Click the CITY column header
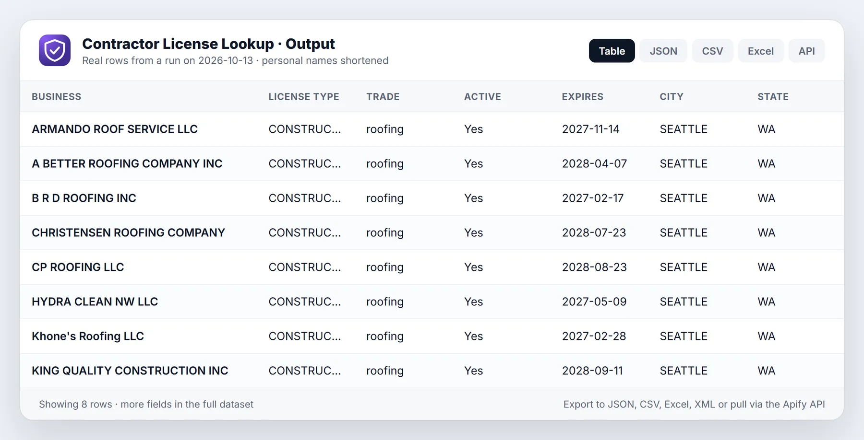 click(x=672, y=96)
